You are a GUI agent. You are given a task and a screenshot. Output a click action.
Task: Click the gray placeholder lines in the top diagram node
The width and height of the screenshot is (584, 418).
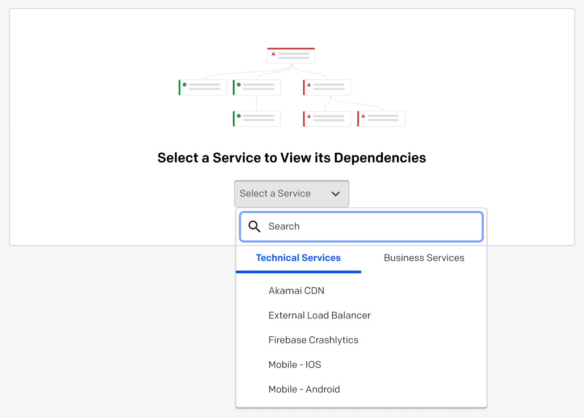coord(294,56)
